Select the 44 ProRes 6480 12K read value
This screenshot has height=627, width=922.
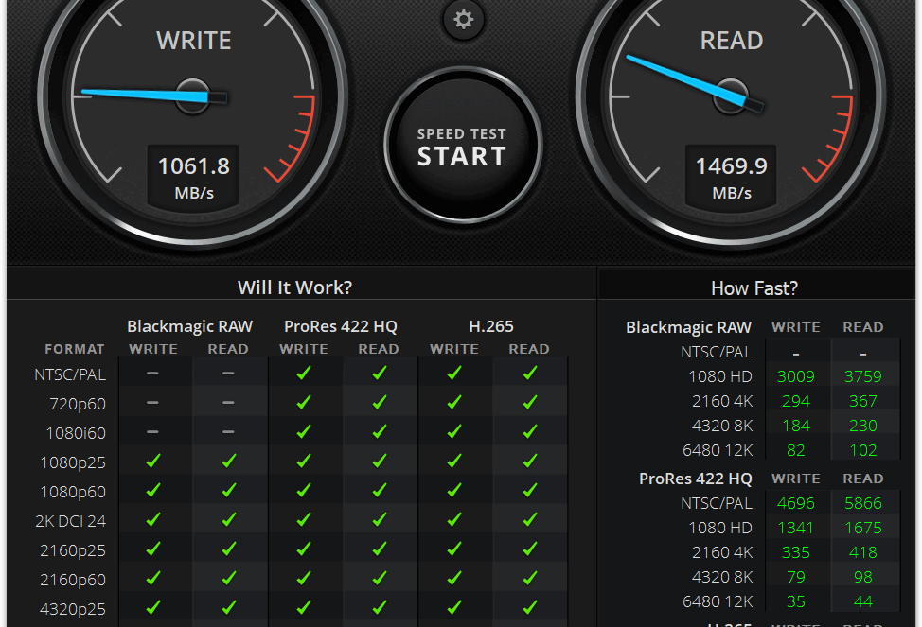point(862,601)
